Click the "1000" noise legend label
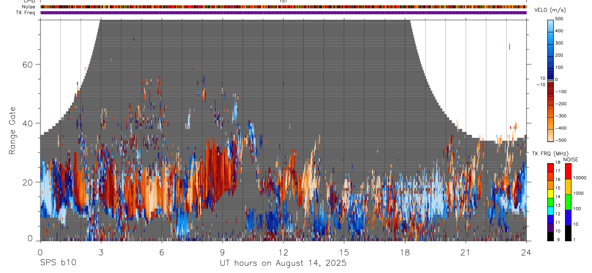The image size is (592, 273). point(579,193)
